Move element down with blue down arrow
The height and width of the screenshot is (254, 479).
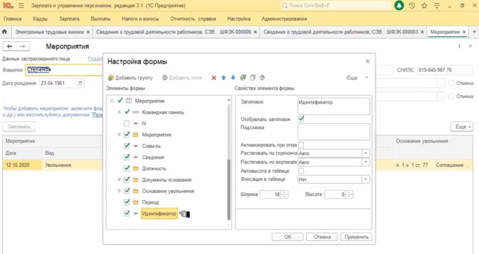coord(233,78)
